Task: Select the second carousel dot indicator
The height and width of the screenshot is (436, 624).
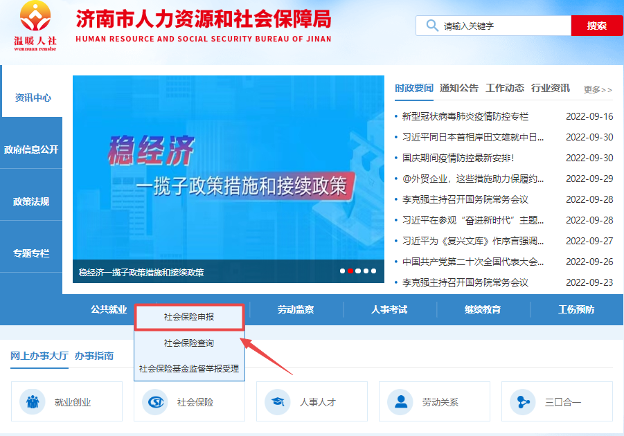Action: coord(350,271)
